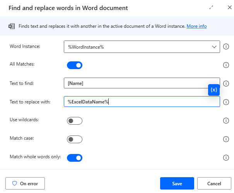This screenshot has height=193, width=234.
Task: Cancel the dialog
Action: pyautogui.click(x=214, y=183)
